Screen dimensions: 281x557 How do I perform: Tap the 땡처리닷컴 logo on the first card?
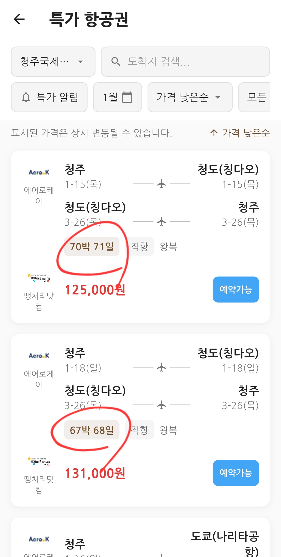click(39, 278)
